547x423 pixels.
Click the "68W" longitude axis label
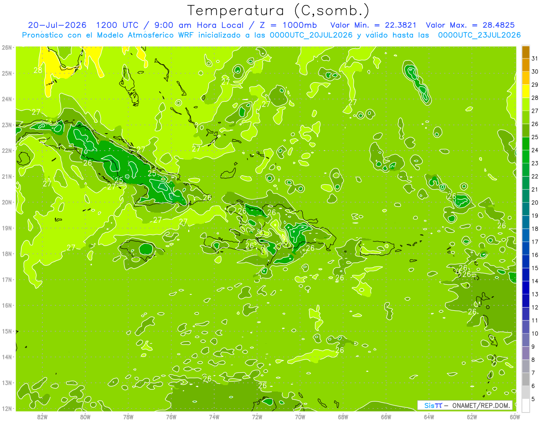pyautogui.click(x=343, y=416)
